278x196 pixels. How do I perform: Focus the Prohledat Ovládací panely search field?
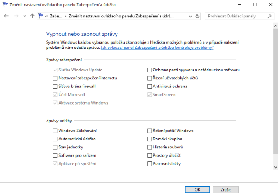point(239,16)
